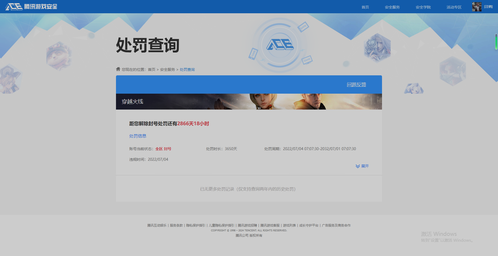Click the 穿越火线 game banner
Screen dimensions: 498x256
tap(249, 102)
